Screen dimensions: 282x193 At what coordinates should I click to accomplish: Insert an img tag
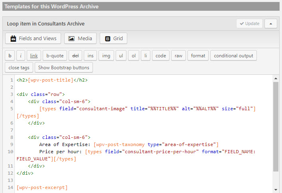(106, 56)
